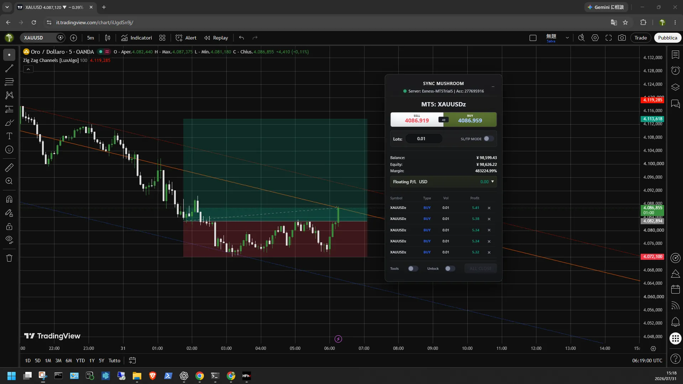Open the chats panel
This screenshot has height=384, width=683.
[x=676, y=104]
